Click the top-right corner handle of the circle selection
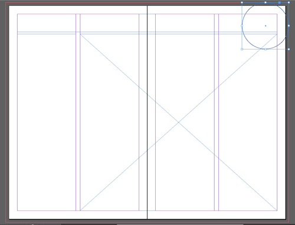 [x=289, y=2]
